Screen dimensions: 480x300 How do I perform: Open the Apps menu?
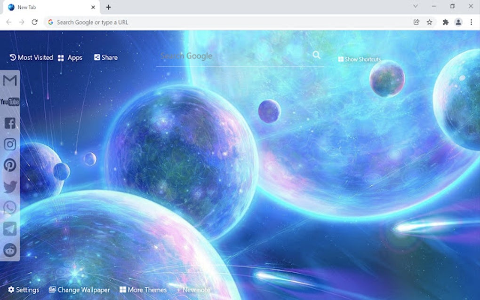[70, 58]
